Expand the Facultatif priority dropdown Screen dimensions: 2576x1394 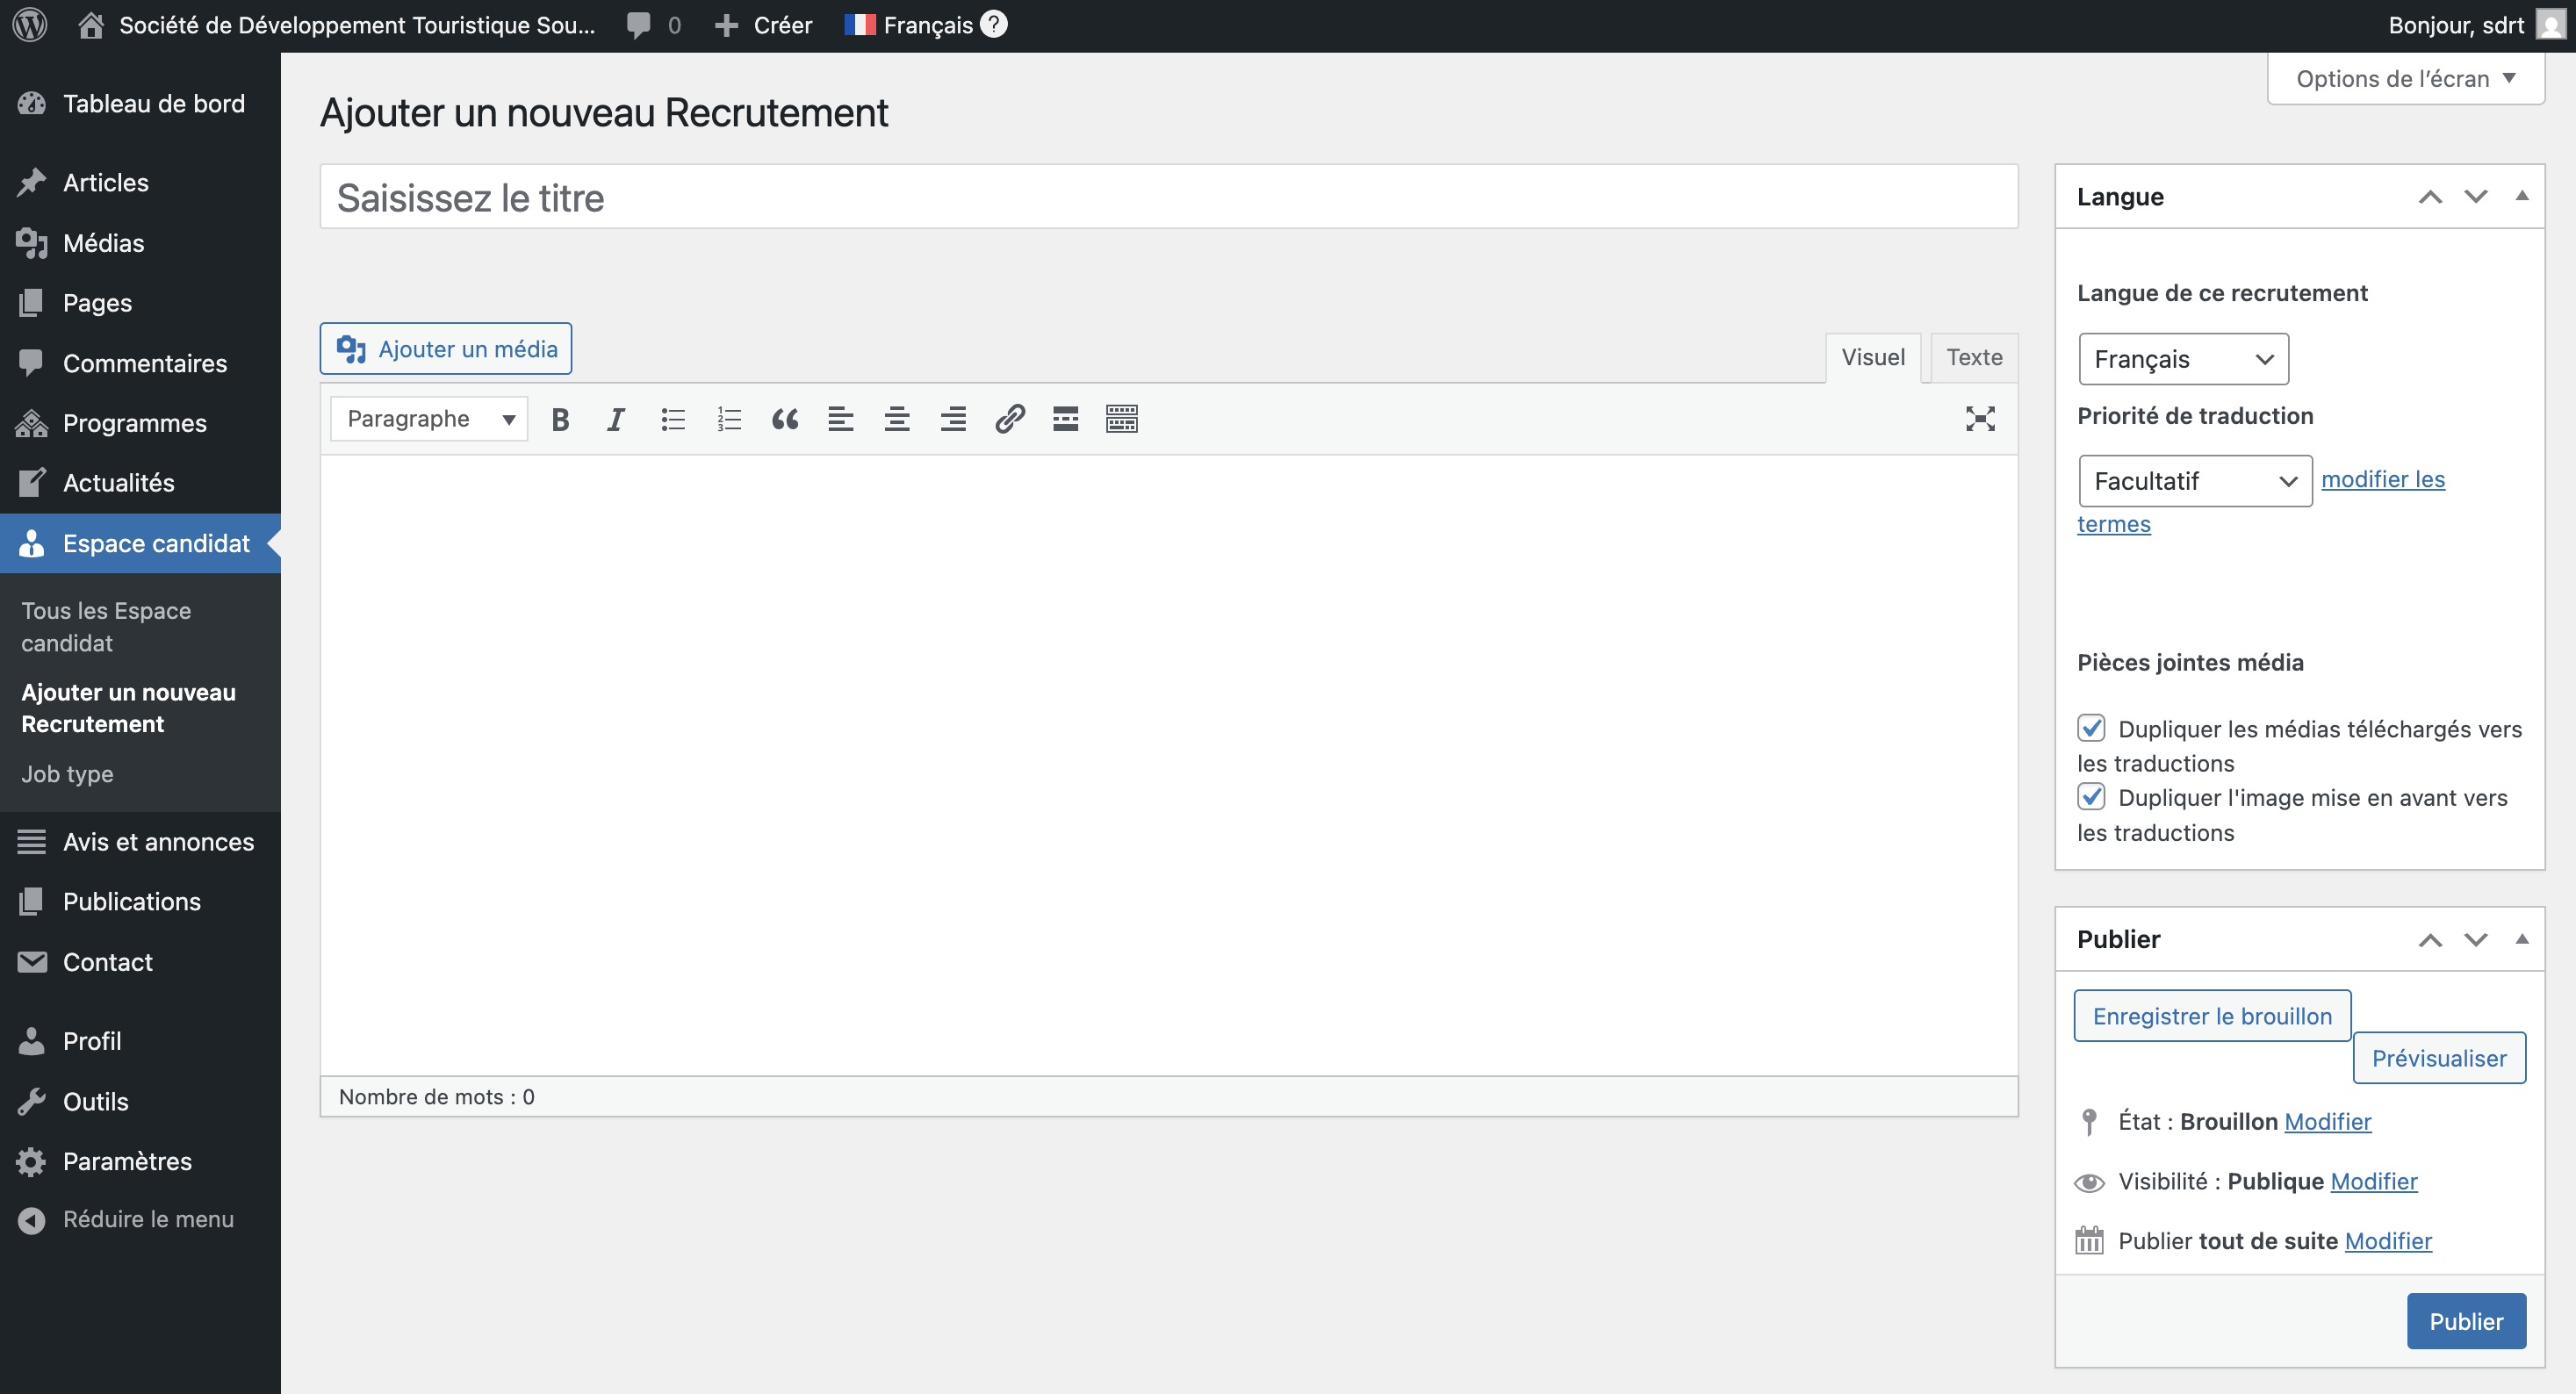click(2195, 481)
